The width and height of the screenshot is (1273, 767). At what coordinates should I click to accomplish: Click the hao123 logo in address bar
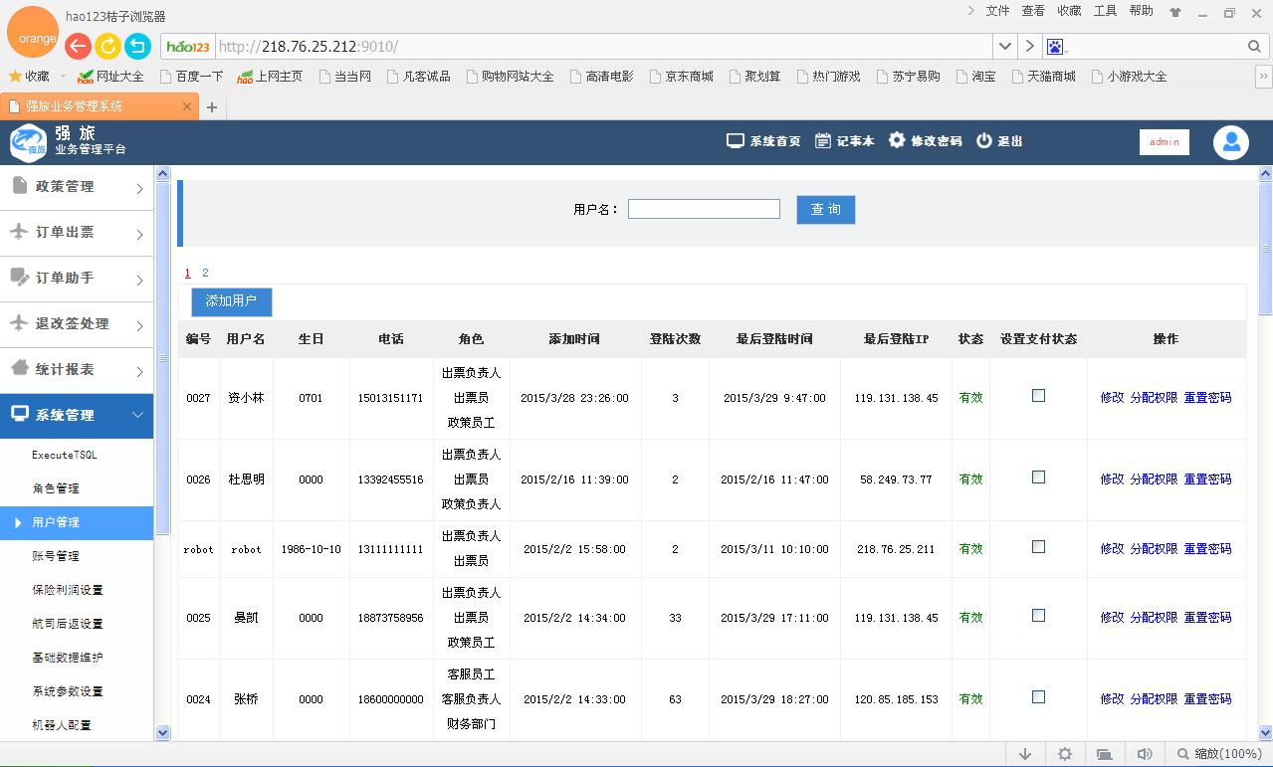tap(188, 47)
